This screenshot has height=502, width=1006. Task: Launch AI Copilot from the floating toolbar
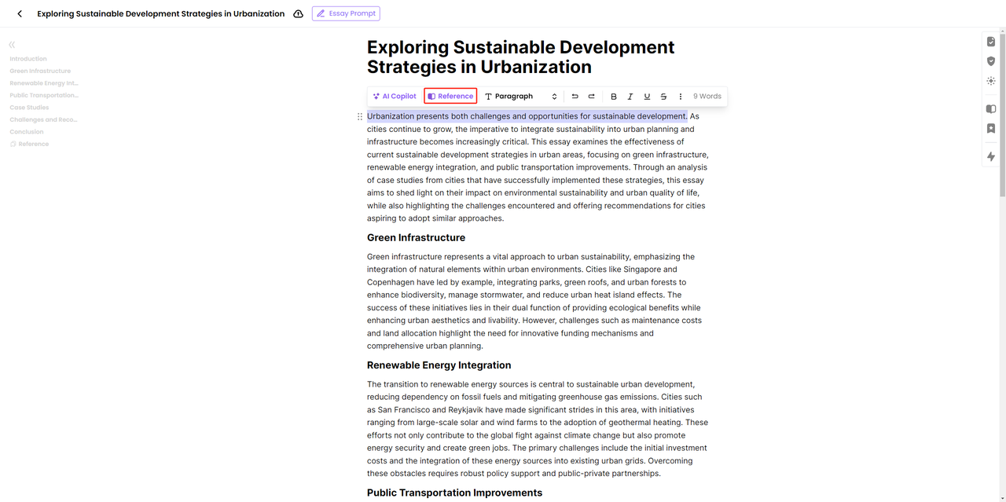(x=395, y=96)
